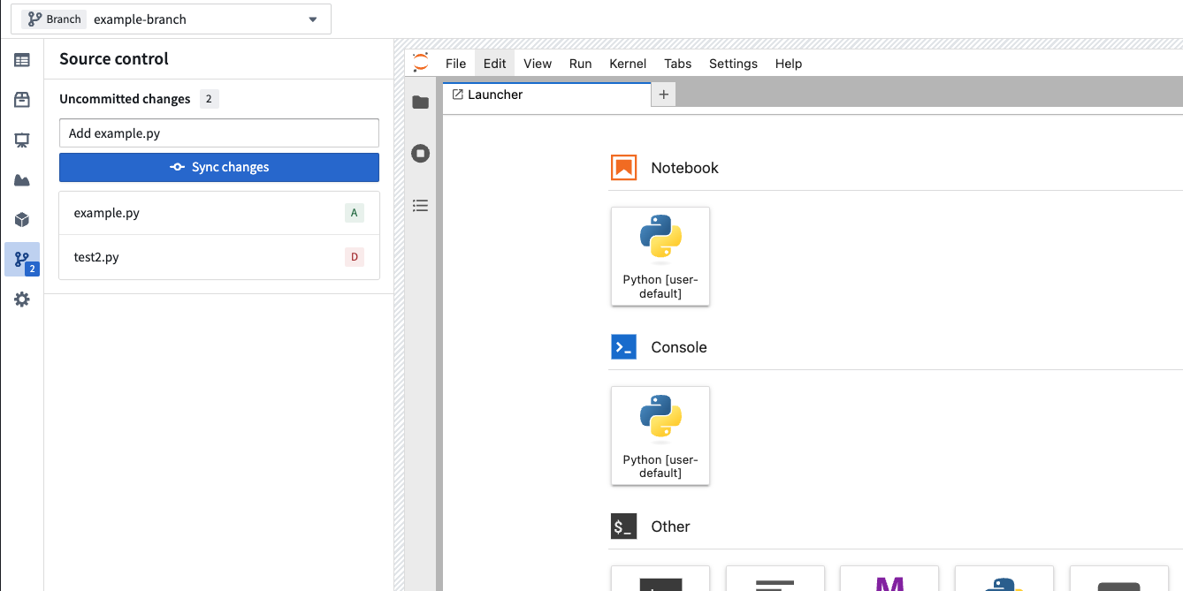Focus the commit message field reading Add example.py
Image resolution: width=1183 pixels, height=591 pixels.
[x=219, y=133]
